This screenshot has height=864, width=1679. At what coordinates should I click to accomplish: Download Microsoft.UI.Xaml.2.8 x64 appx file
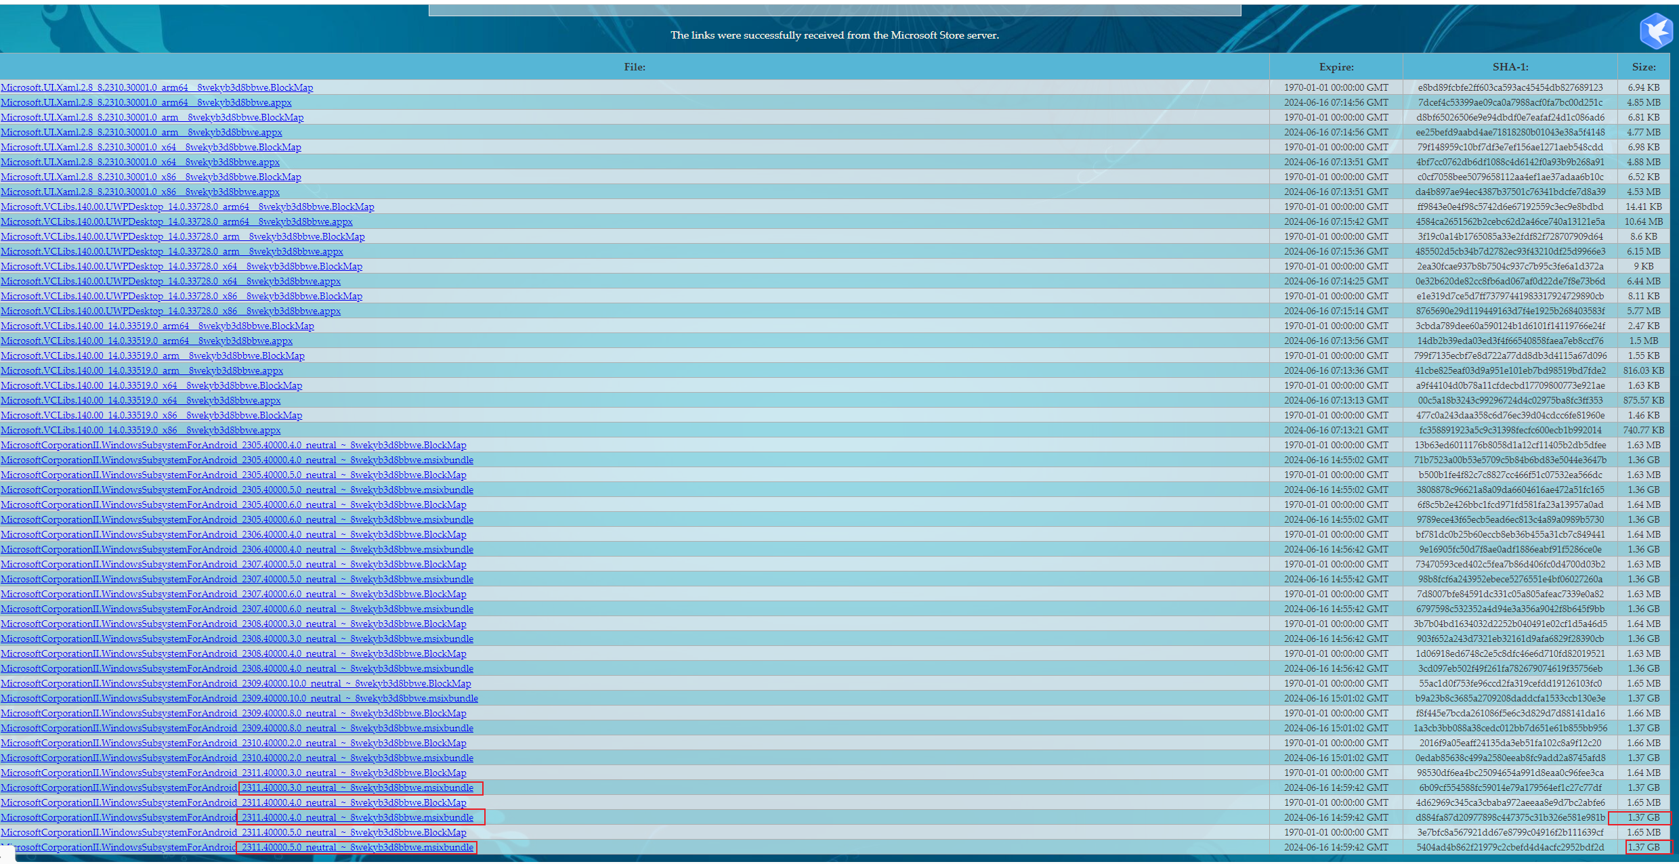[140, 162]
